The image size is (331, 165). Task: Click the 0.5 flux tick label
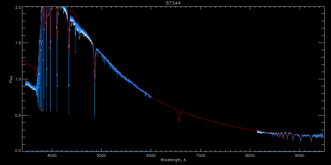tap(18, 116)
